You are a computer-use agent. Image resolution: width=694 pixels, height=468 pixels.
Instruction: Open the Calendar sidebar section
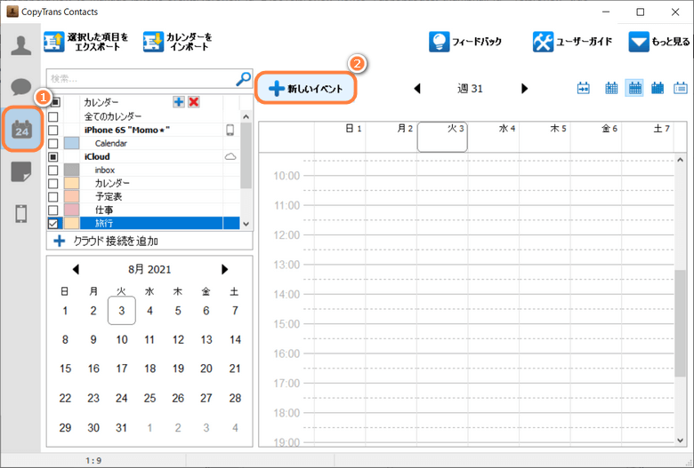21,129
